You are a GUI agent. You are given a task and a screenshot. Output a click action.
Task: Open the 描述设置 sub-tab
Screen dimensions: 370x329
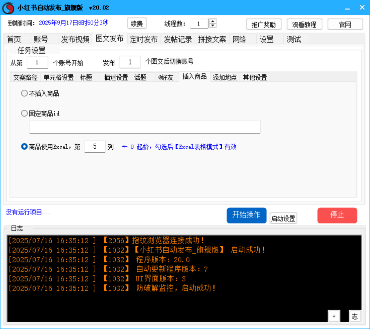coord(116,78)
